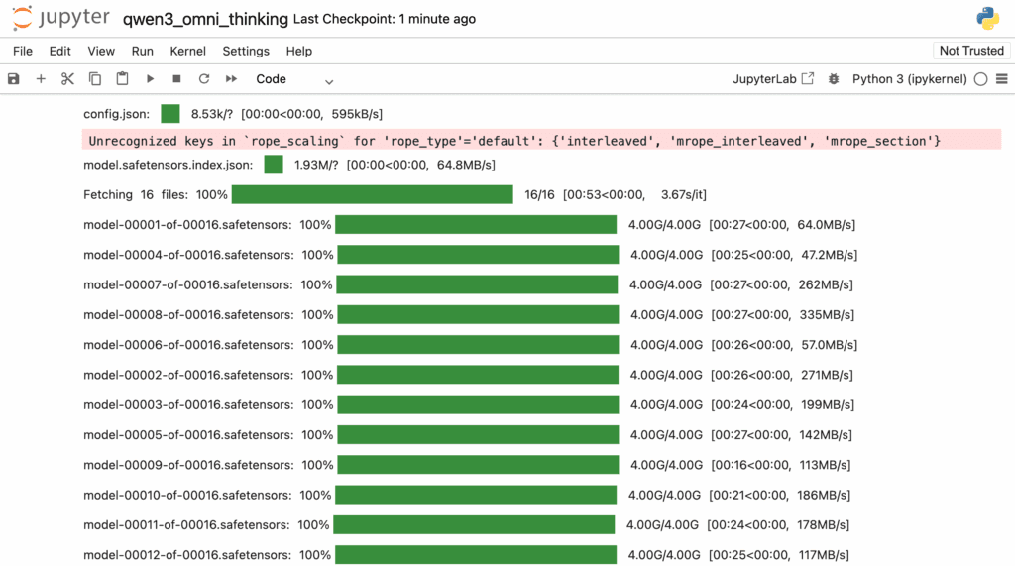Screen dimensions: 1015x566
Task: Enable the debugger bug icon
Action: tap(834, 79)
